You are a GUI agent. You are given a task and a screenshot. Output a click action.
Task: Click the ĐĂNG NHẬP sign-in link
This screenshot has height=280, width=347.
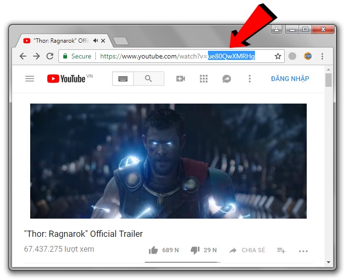pyautogui.click(x=289, y=79)
